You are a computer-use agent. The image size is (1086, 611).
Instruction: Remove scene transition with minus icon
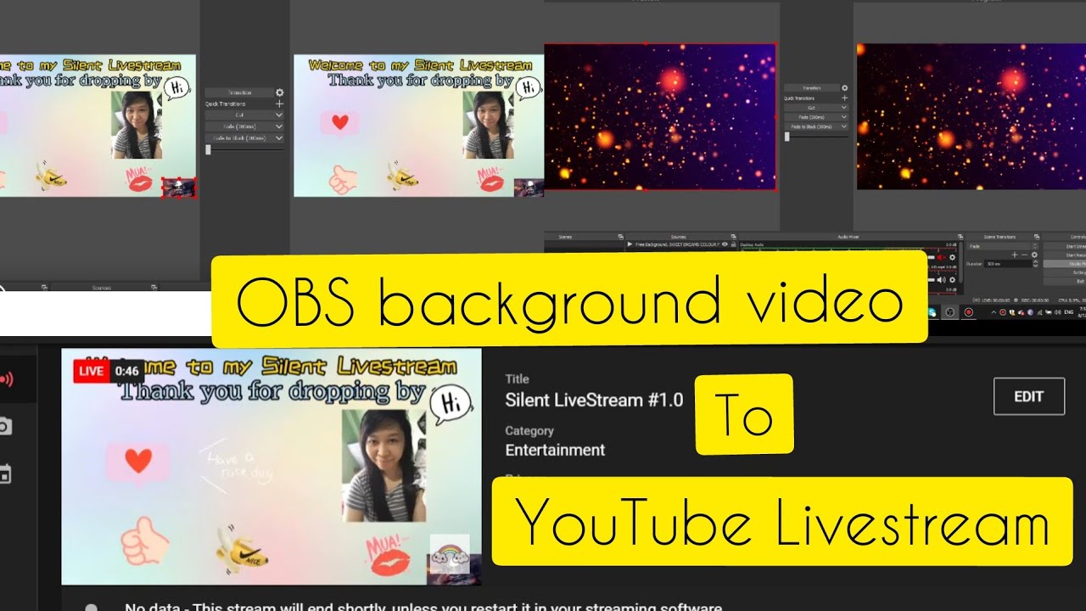coord(1024,255)
